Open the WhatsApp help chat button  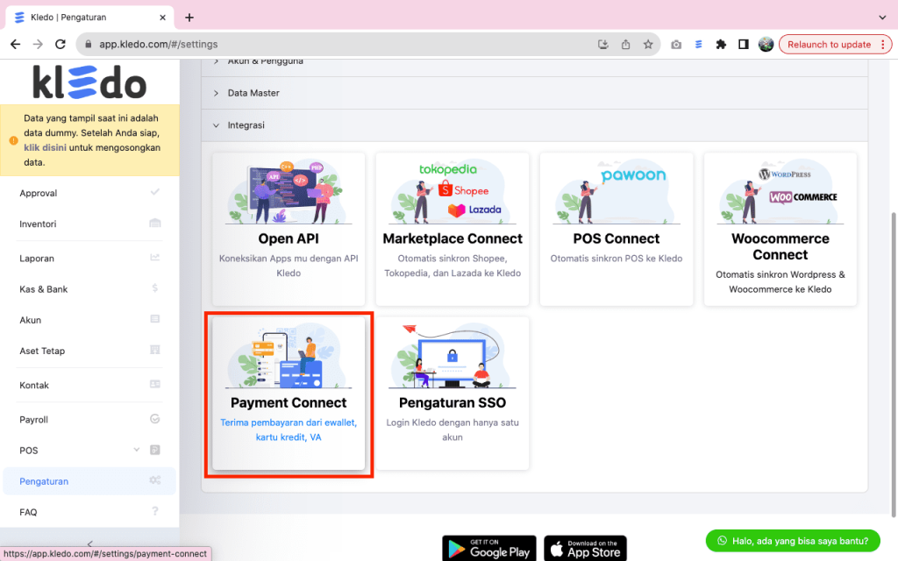tap(793, 541)
